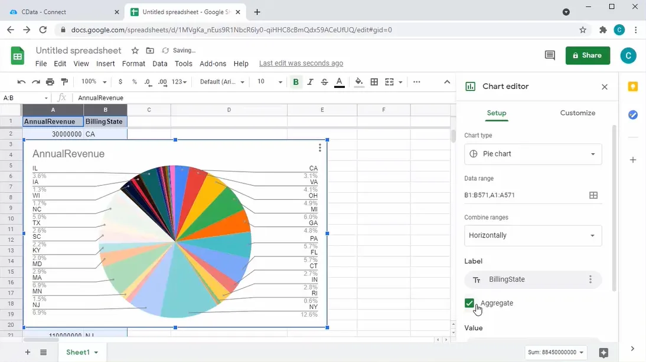Decrease decimal places of selection

(149, 82)
